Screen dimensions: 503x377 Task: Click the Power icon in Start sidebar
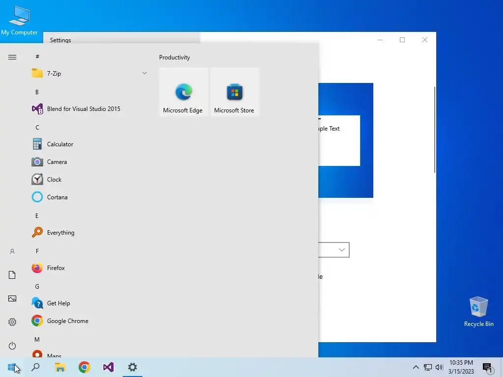[x=12, y=346]
